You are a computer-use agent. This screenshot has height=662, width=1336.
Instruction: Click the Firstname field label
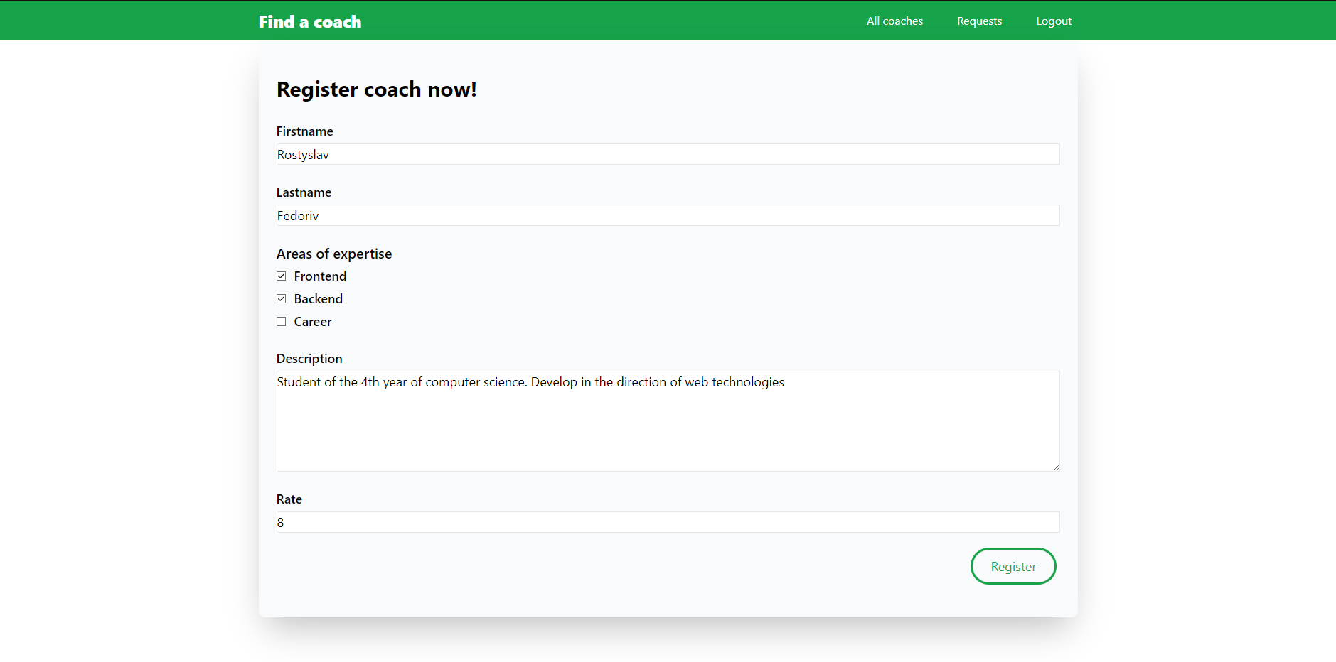[x=304, y=131]
